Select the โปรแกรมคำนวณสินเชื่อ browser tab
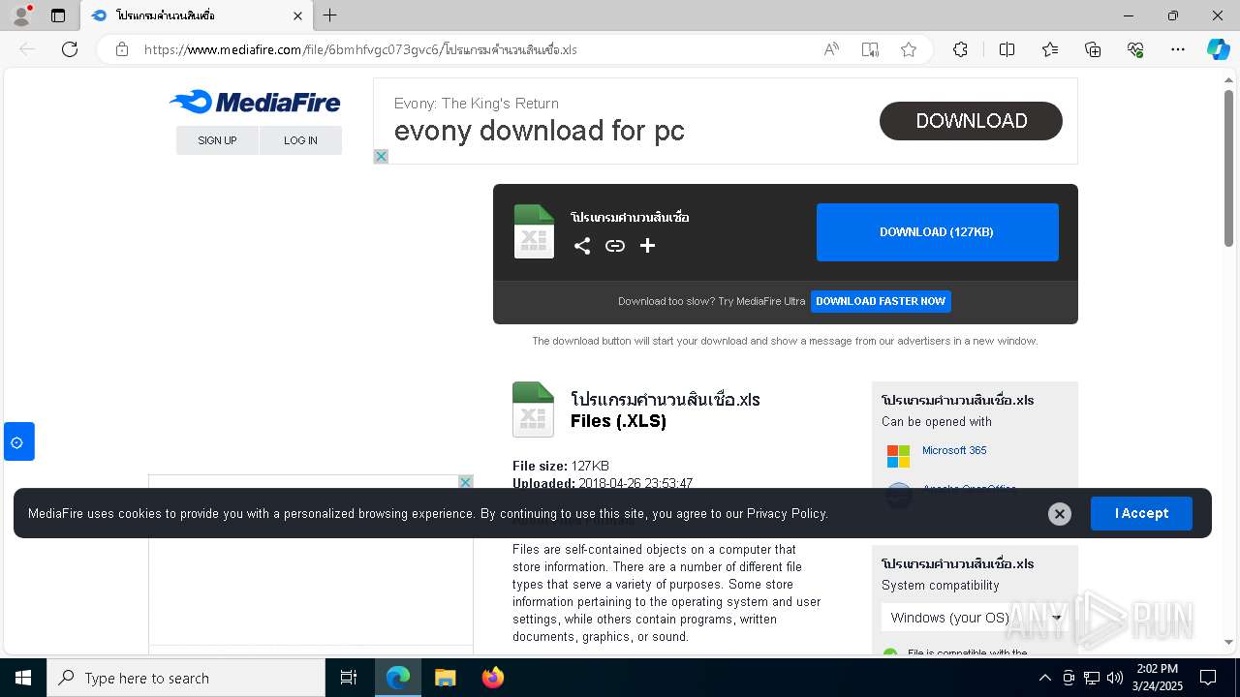The image size is (1240, 697). click(195, 15)
